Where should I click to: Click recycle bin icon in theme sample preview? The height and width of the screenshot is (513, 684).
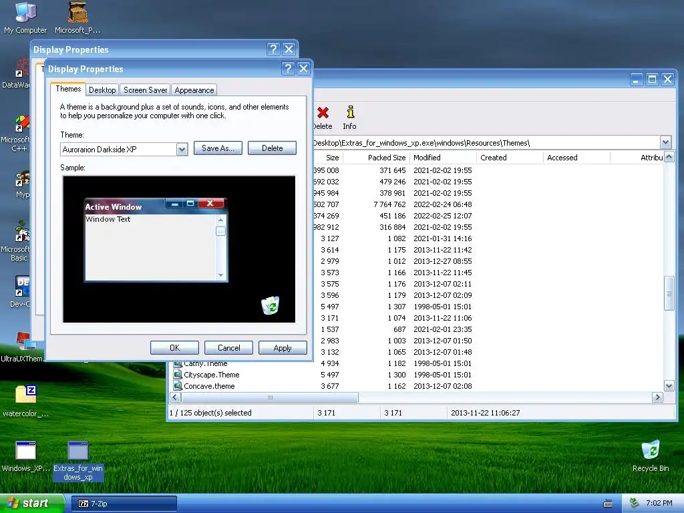(x=270, y=305)
